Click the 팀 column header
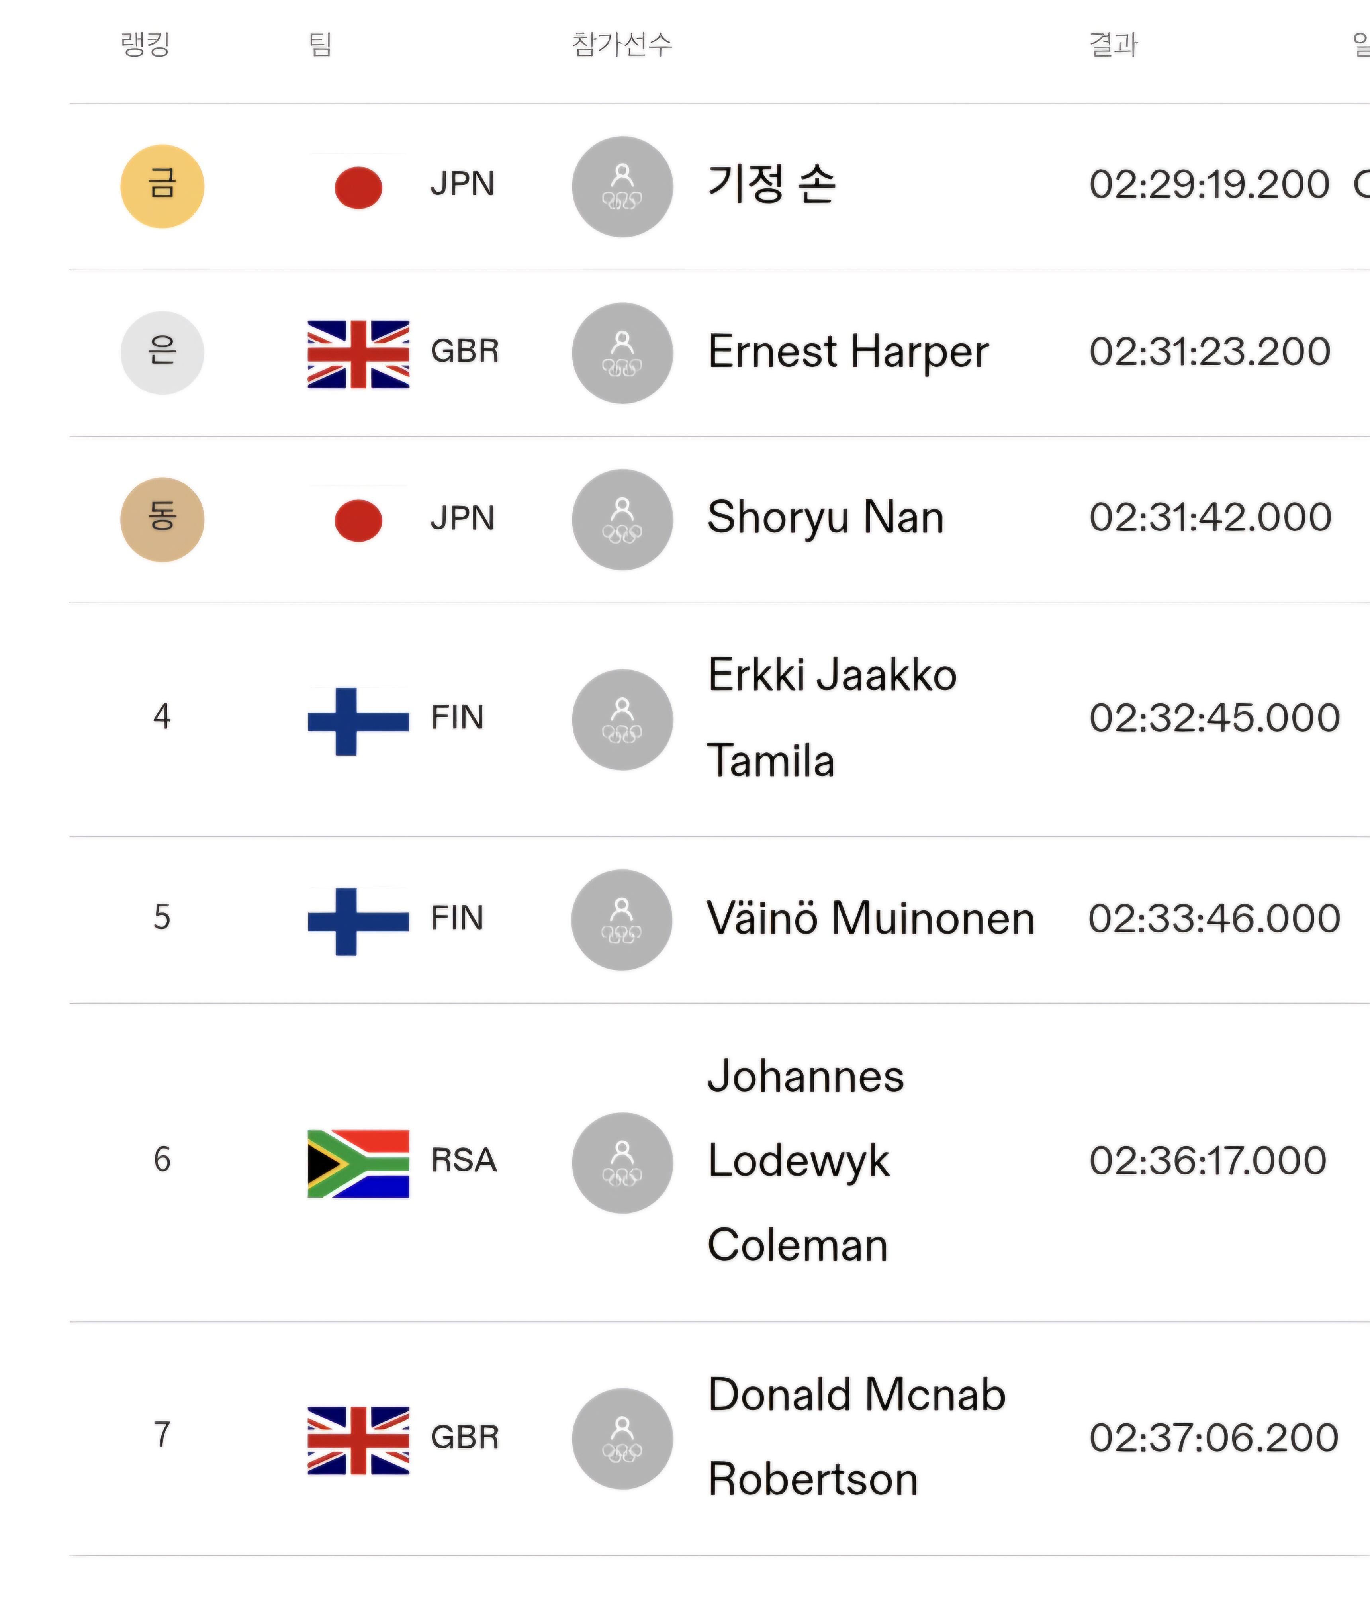This screenshot has height=1609, width=1370. [x=320, y=43]
